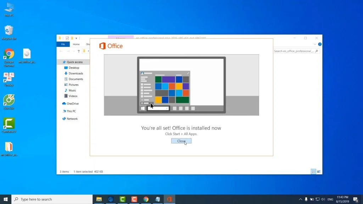Expand the ribbon using the chevron
Viewport: 363px width, 204px height.
[315, 44]
